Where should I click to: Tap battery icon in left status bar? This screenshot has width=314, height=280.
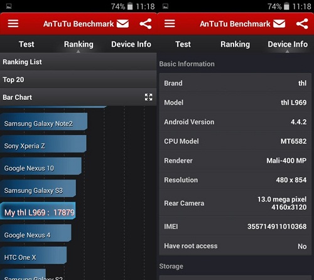pyautogui.click(x=130, y=6)
